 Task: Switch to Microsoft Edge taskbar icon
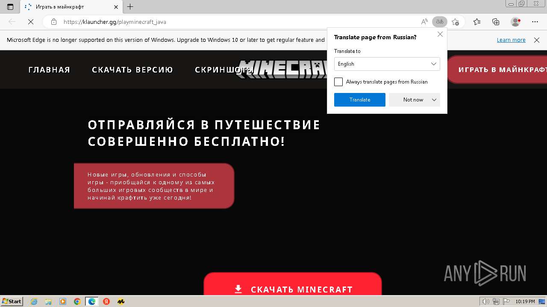point(92,301)
